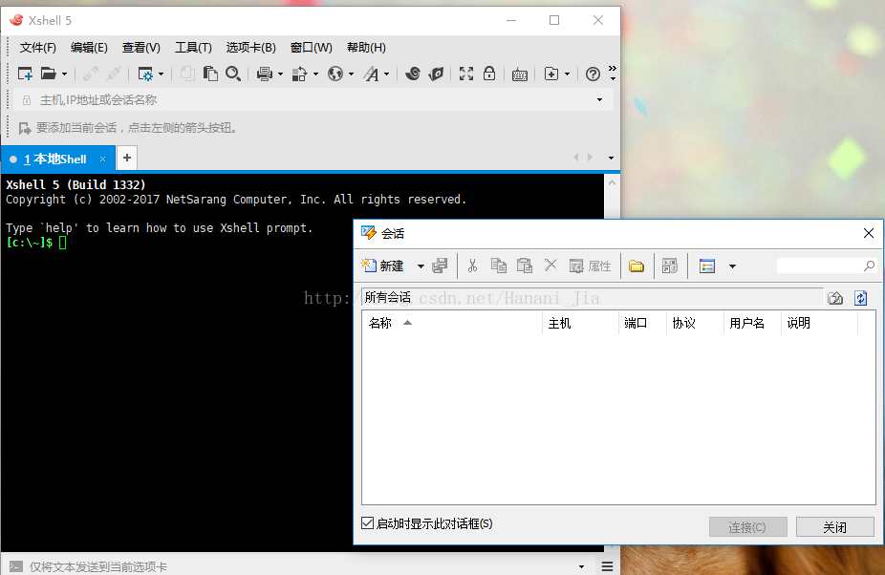Click the 关闭 button in Sessions dialog

[834, 527]
